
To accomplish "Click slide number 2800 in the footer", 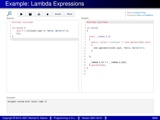I will [x=155, y=118].
